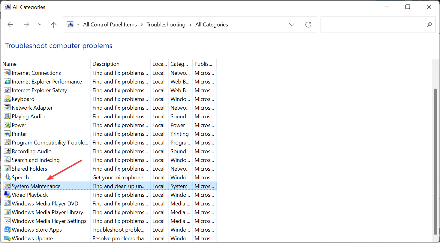Select Windows Media Player Library row name
This screenshot has height=243, width=440.
[47, 212]
